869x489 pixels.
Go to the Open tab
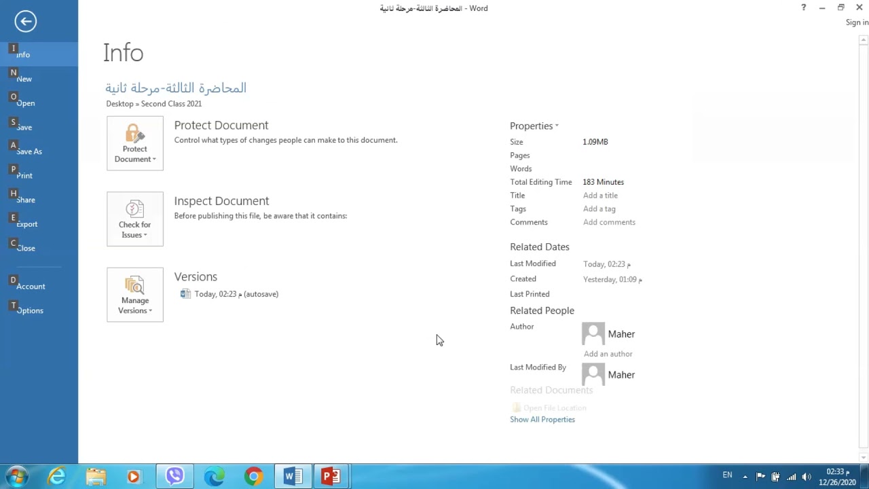(x=39, y=103)
